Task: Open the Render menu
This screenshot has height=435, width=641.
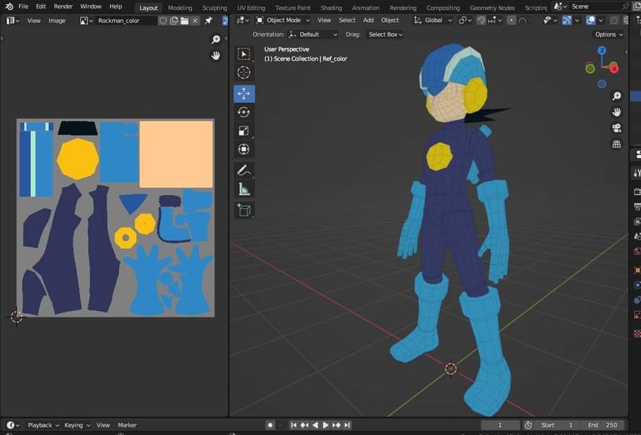Action: click(63, 6)
